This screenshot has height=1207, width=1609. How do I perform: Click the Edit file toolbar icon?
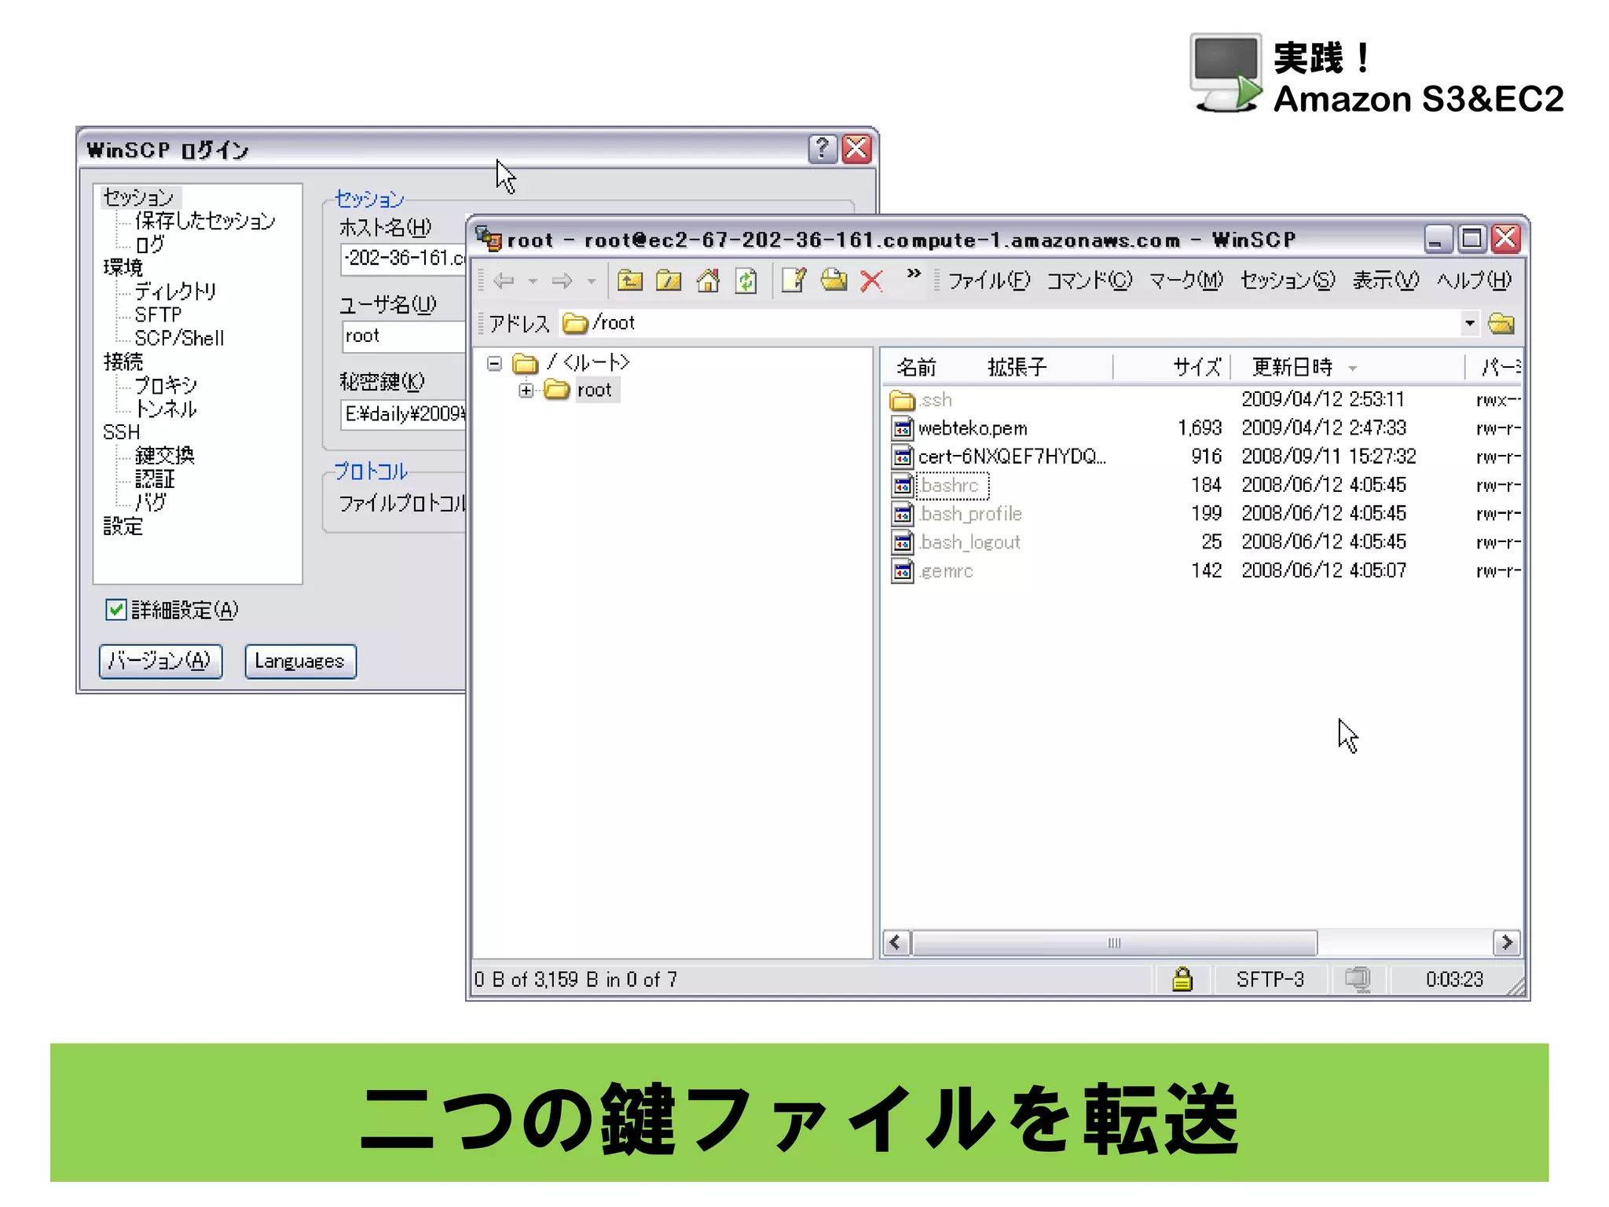794,281
